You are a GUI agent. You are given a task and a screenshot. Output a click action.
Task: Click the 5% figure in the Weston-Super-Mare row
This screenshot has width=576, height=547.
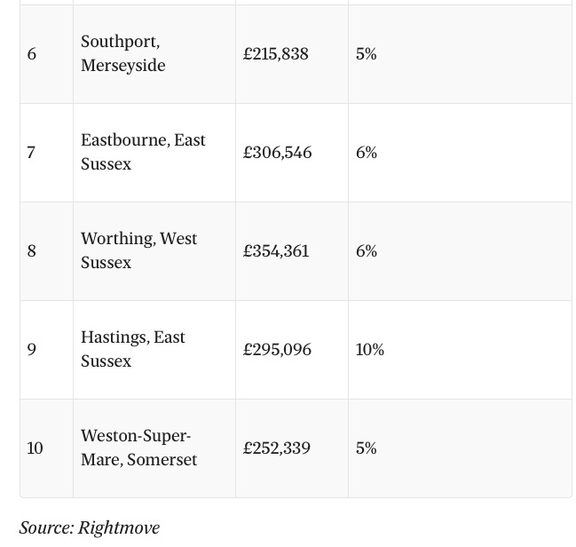[x=367, y=448]
